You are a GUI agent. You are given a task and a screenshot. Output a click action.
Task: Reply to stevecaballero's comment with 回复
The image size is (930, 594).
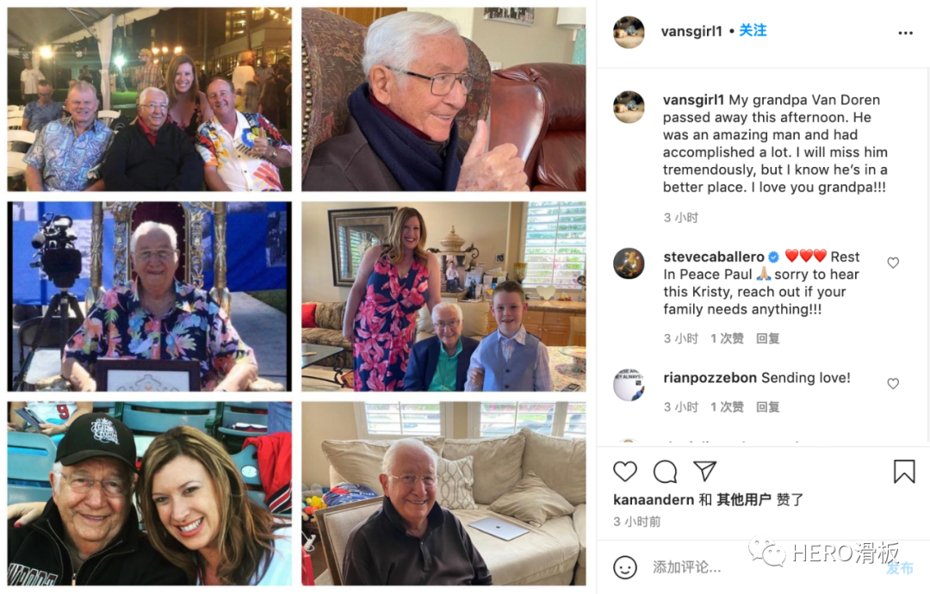click(x=767, y=338)
